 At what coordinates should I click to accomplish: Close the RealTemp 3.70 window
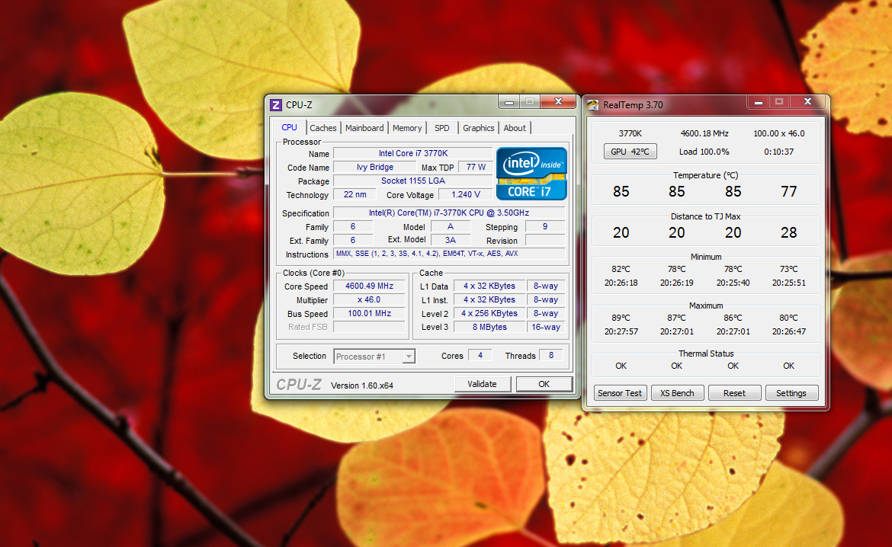[807, 102]
